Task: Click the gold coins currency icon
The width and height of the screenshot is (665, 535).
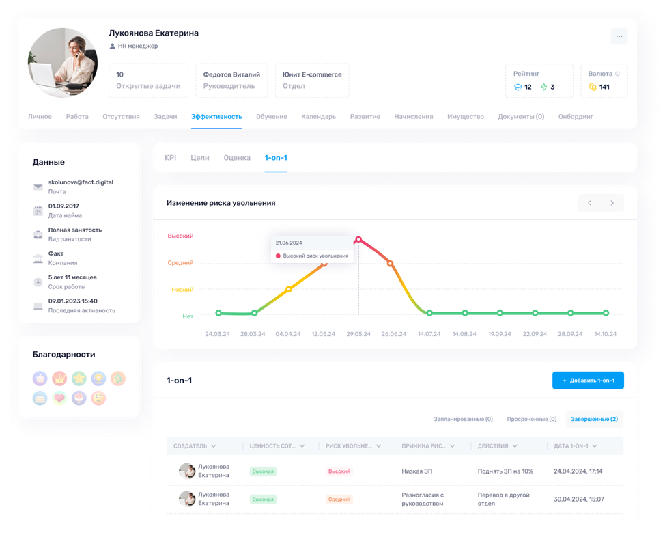Action: tap(593, 87)
